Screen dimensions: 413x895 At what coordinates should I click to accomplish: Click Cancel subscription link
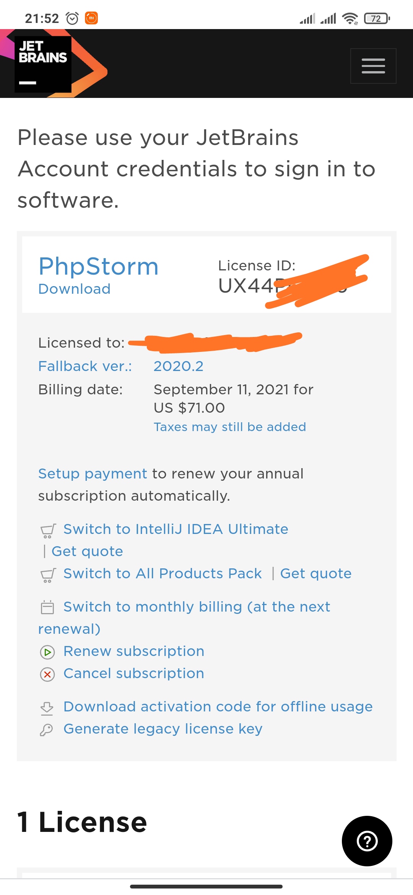coord(134,674)
